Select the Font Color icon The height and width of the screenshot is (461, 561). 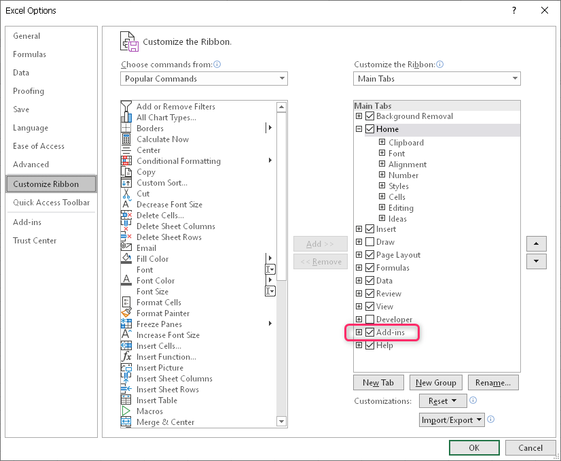pos(126,280)
